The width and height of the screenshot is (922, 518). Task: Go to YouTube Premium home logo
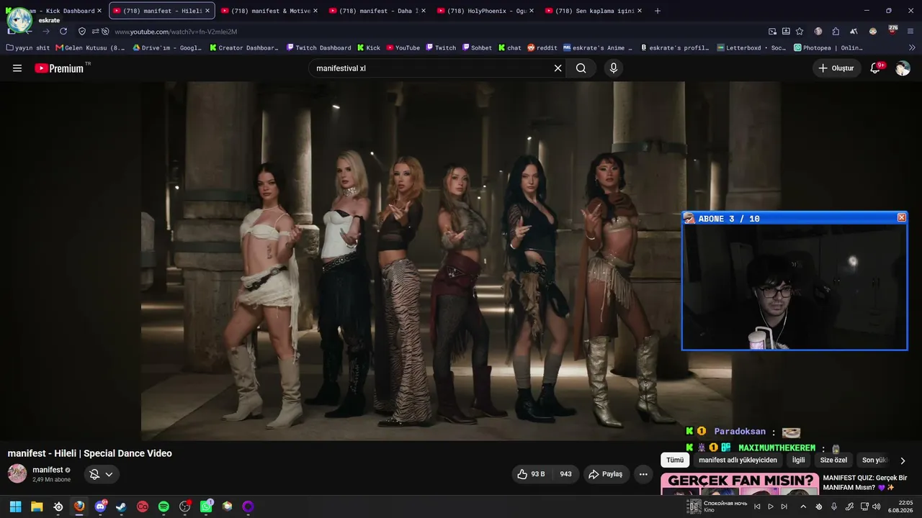(x=59, y=68)
